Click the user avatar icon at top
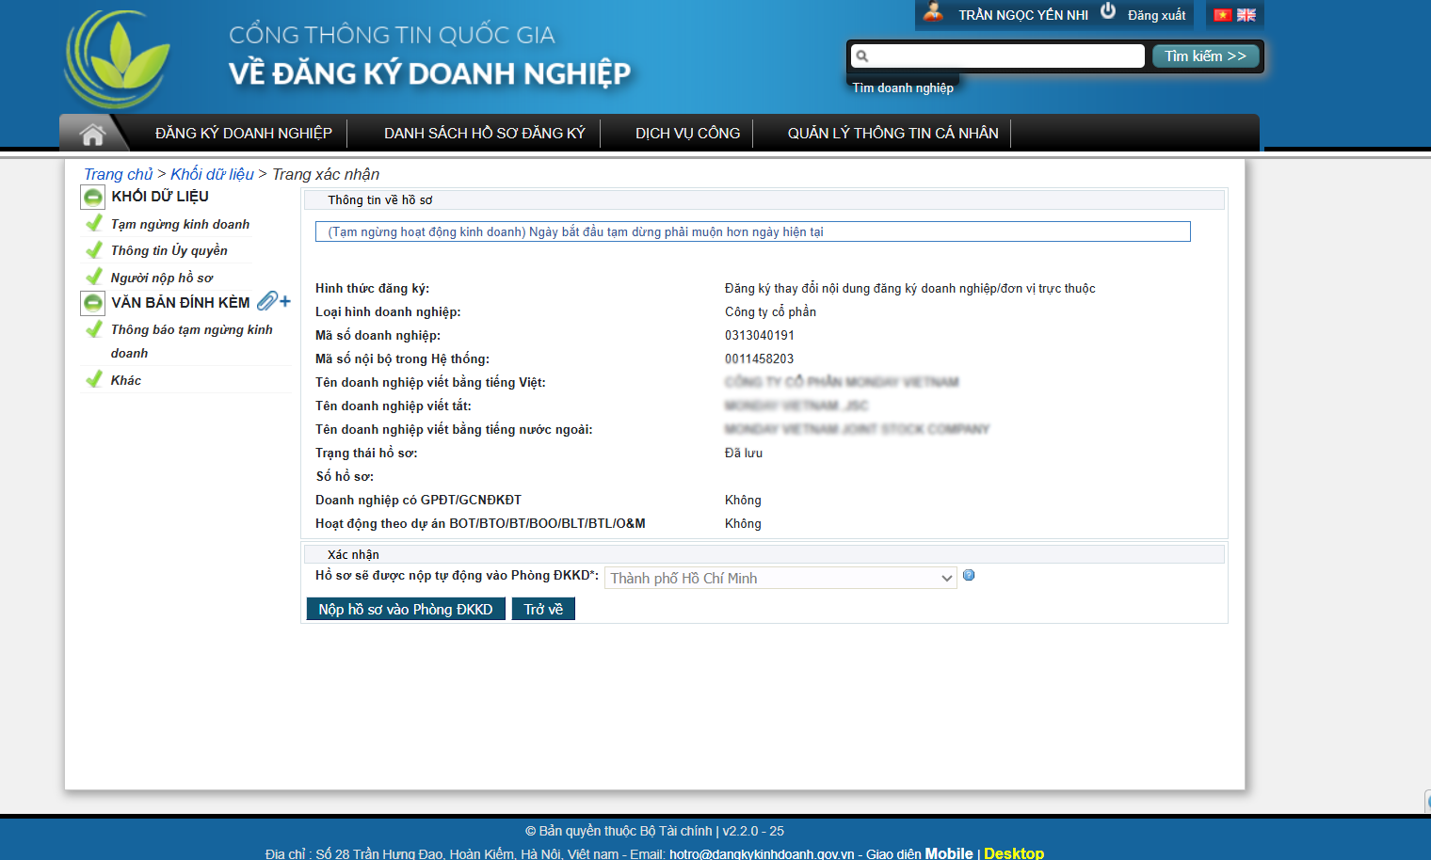1431x860 pixels. (933, 12)
